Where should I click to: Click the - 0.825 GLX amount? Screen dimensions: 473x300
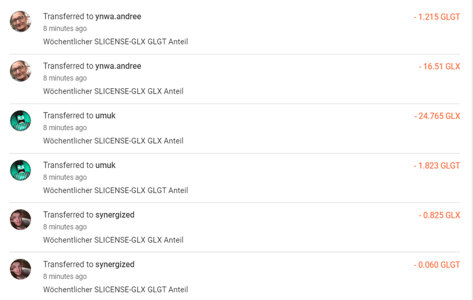tap(439, 215)
